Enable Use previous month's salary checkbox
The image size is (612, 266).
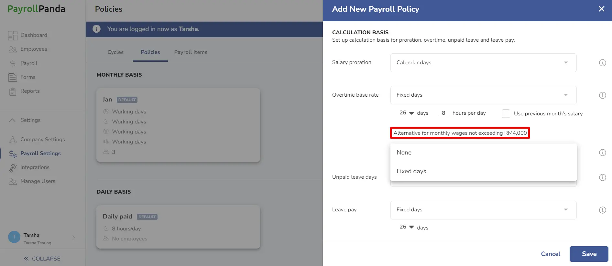click(506, 113)
